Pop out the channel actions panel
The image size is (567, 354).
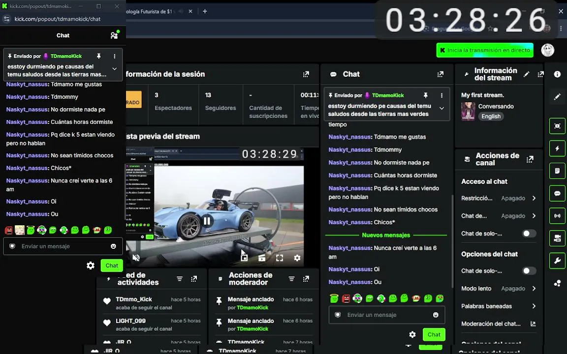coord(530,159)
